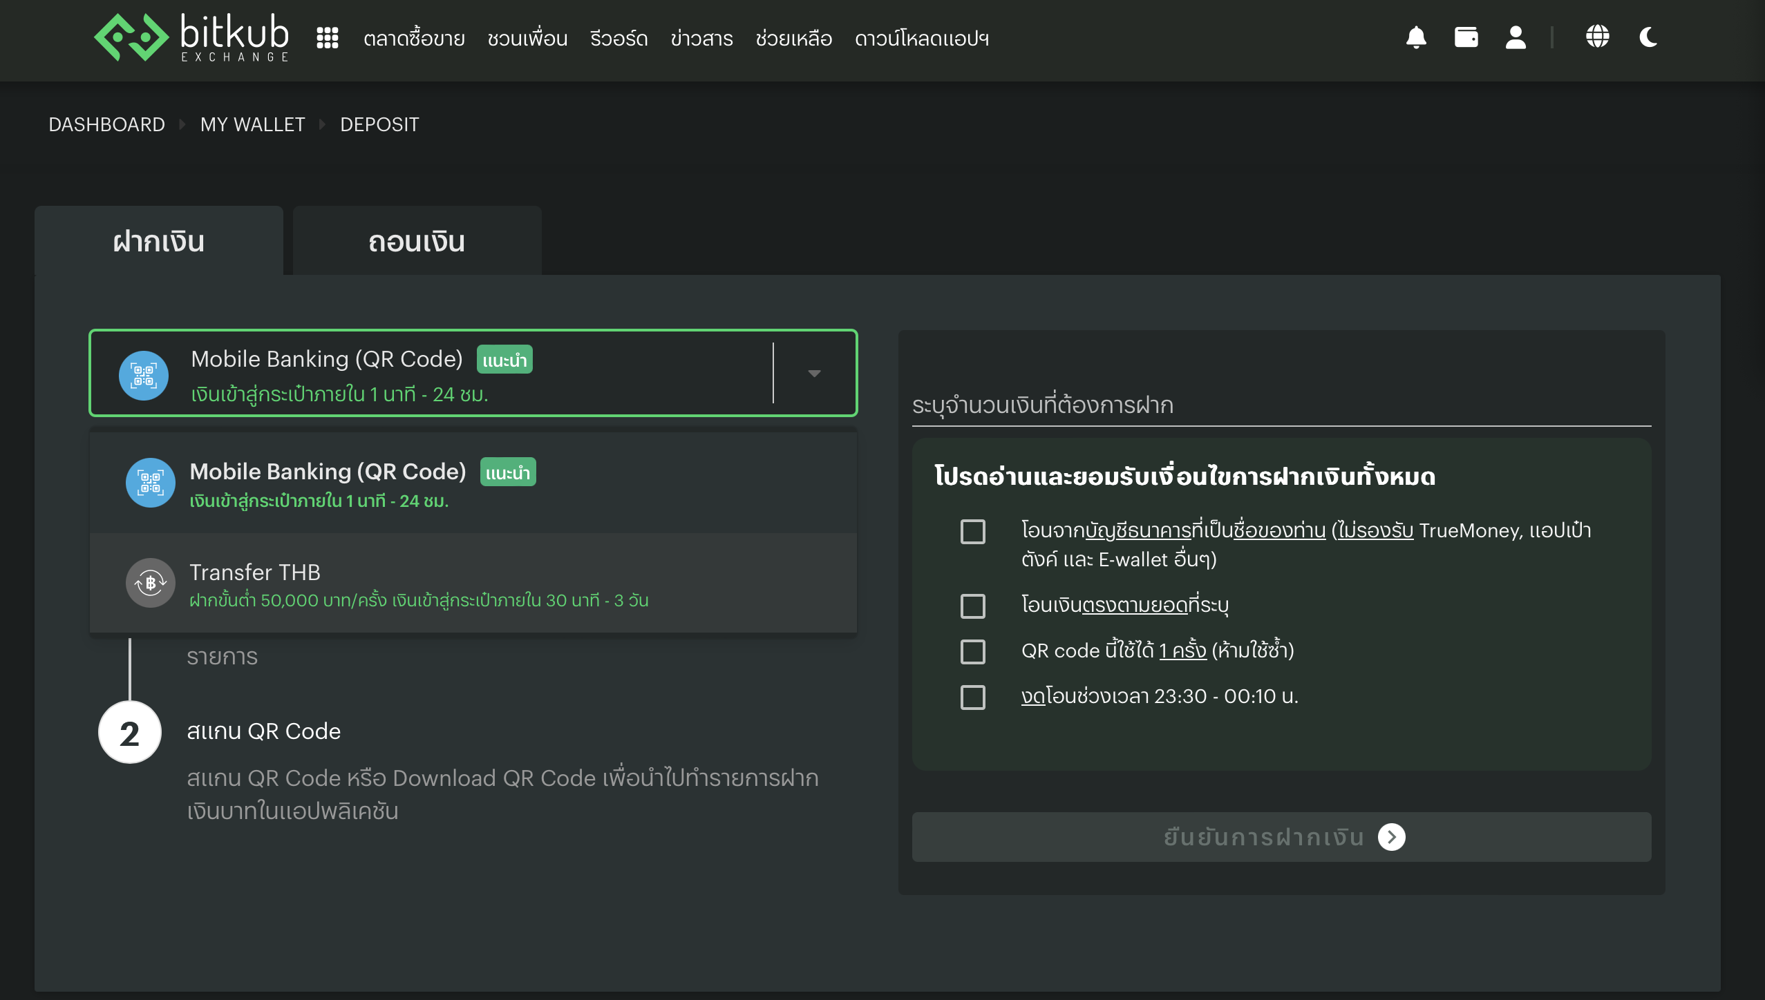Check the 23:30 - 00:10 no-transfer box
Viewport: 1765px width, 1000px height.
972,697
